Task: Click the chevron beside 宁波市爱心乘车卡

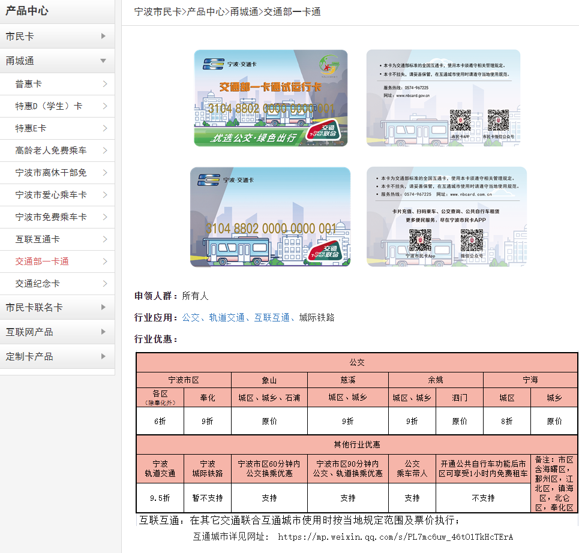Action: click(x=105, y=195)
